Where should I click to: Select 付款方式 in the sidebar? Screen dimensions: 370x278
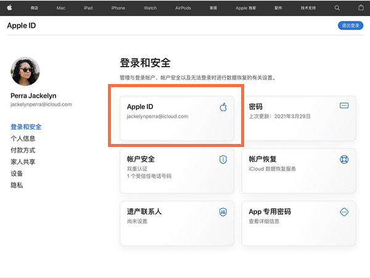pos(23,150)
